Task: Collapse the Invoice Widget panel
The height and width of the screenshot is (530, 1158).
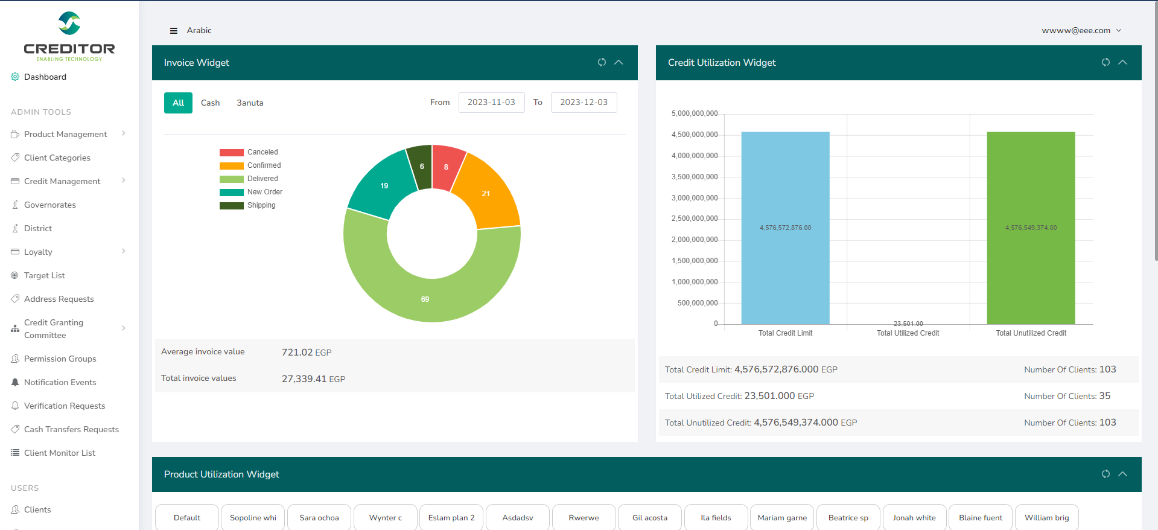Action: click(619, 62)
